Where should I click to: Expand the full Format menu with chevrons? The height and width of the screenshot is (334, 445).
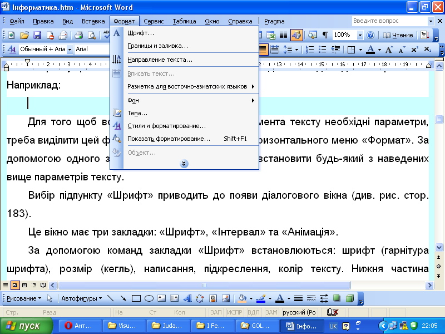[184, 164]
